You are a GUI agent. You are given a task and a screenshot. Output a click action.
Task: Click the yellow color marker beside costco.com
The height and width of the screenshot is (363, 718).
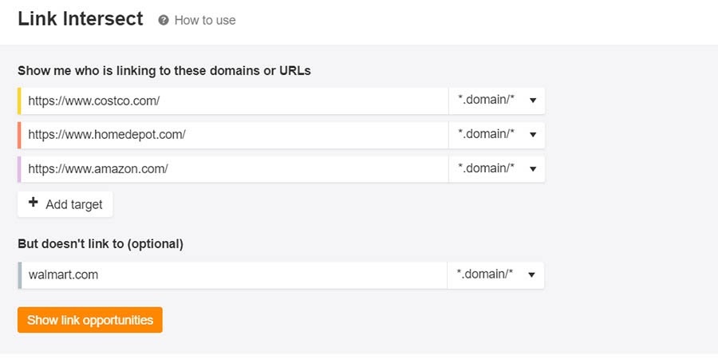pyautogui.click(x=19, y=101)
